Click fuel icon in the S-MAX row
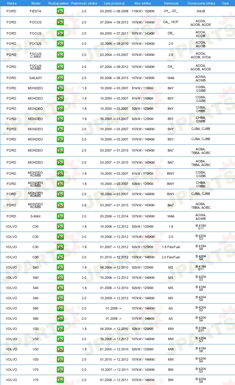Image resolution: width=235 pixels, height=385 pixels. pyautogui.click(x=60, y=216)
